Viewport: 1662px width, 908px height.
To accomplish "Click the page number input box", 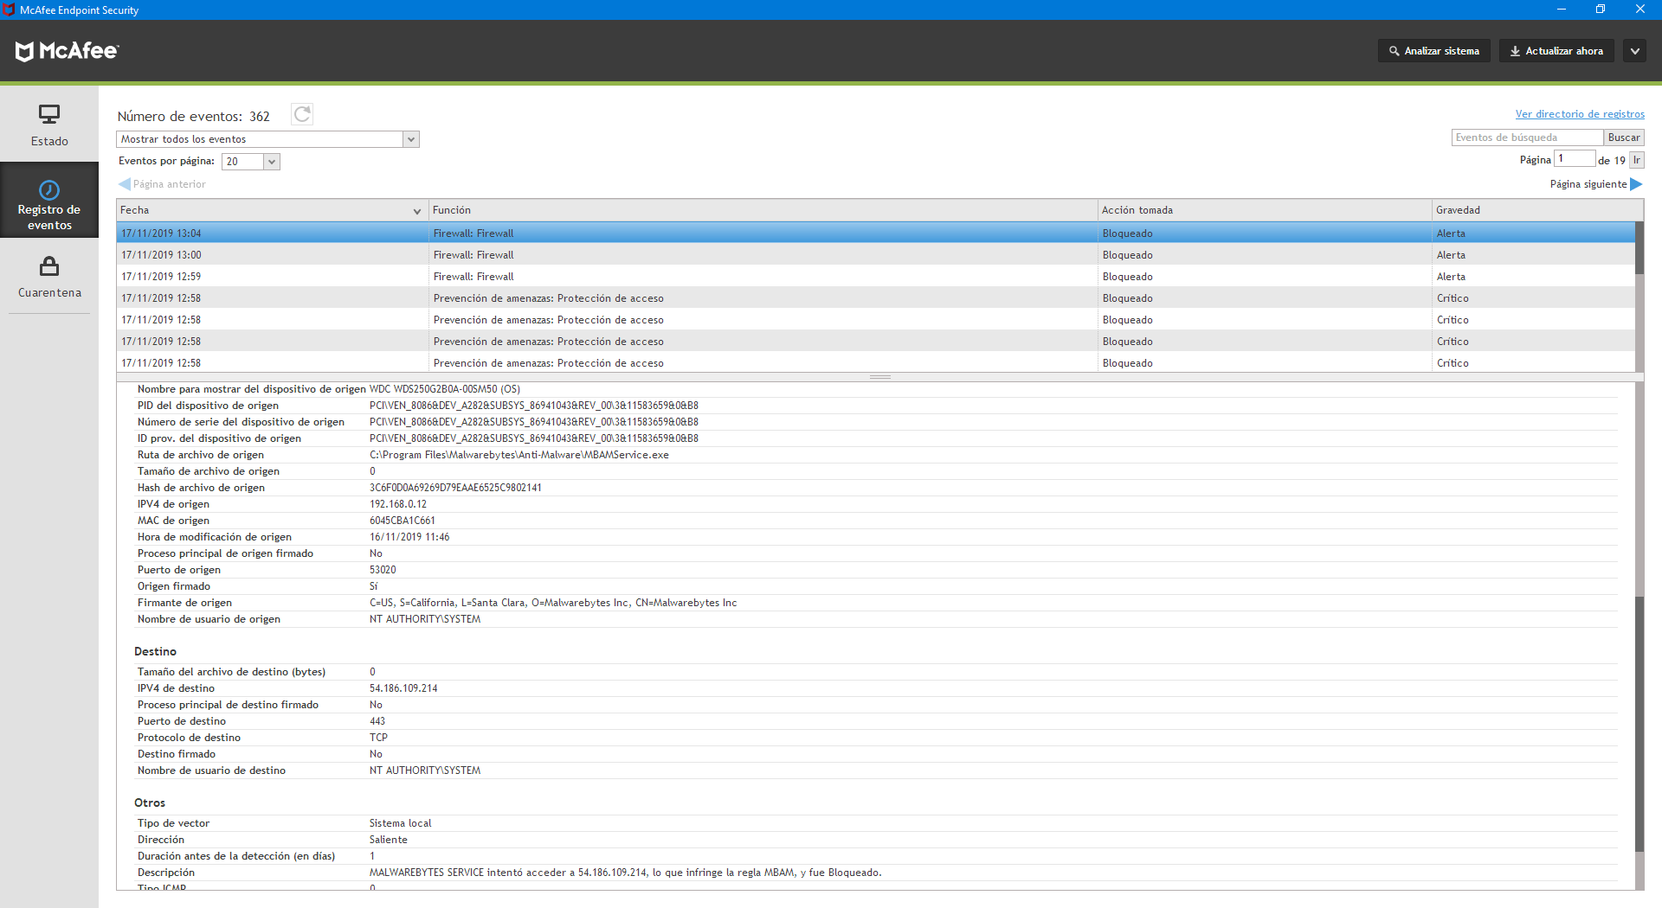I will pos(1574,159).
